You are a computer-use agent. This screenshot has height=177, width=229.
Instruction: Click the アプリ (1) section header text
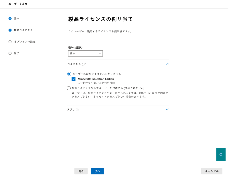click(73, 110)
